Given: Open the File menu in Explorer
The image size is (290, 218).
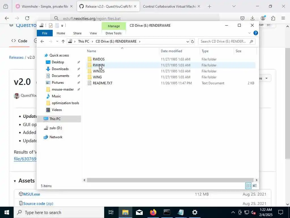Looking at the screenshot, I should point(45,33).
